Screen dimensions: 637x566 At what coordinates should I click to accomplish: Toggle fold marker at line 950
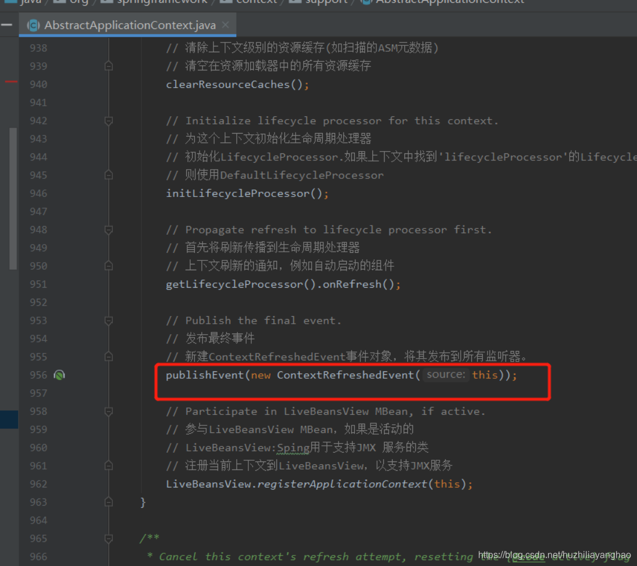[108, 266]
